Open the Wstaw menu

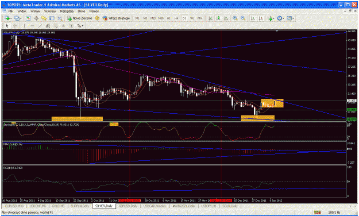tap(35, 11)
